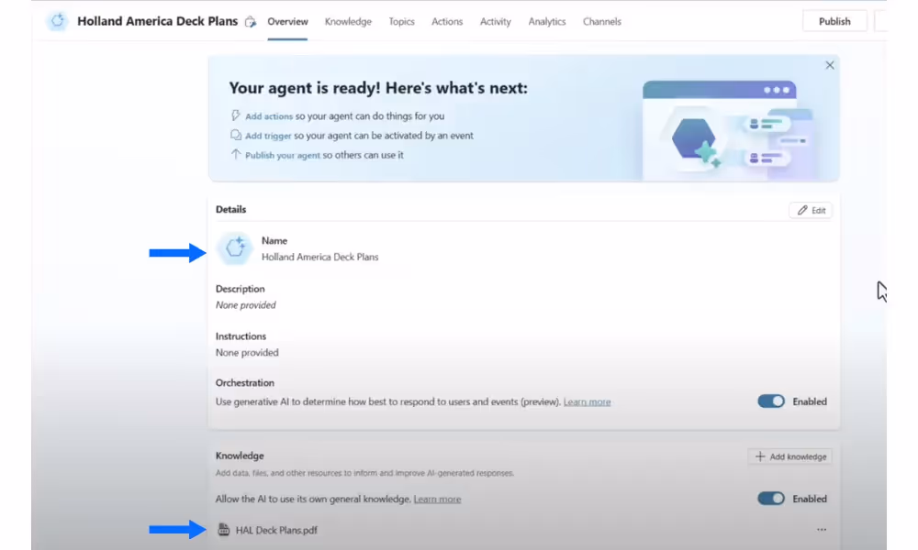Viewport: 918px width, 550px height.
Task: Open the Orchestration Learn more link
Action: point(587,402)
